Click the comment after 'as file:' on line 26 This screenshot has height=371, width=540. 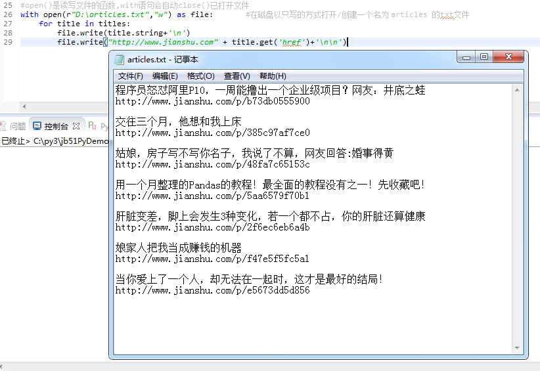click(357, 15)
